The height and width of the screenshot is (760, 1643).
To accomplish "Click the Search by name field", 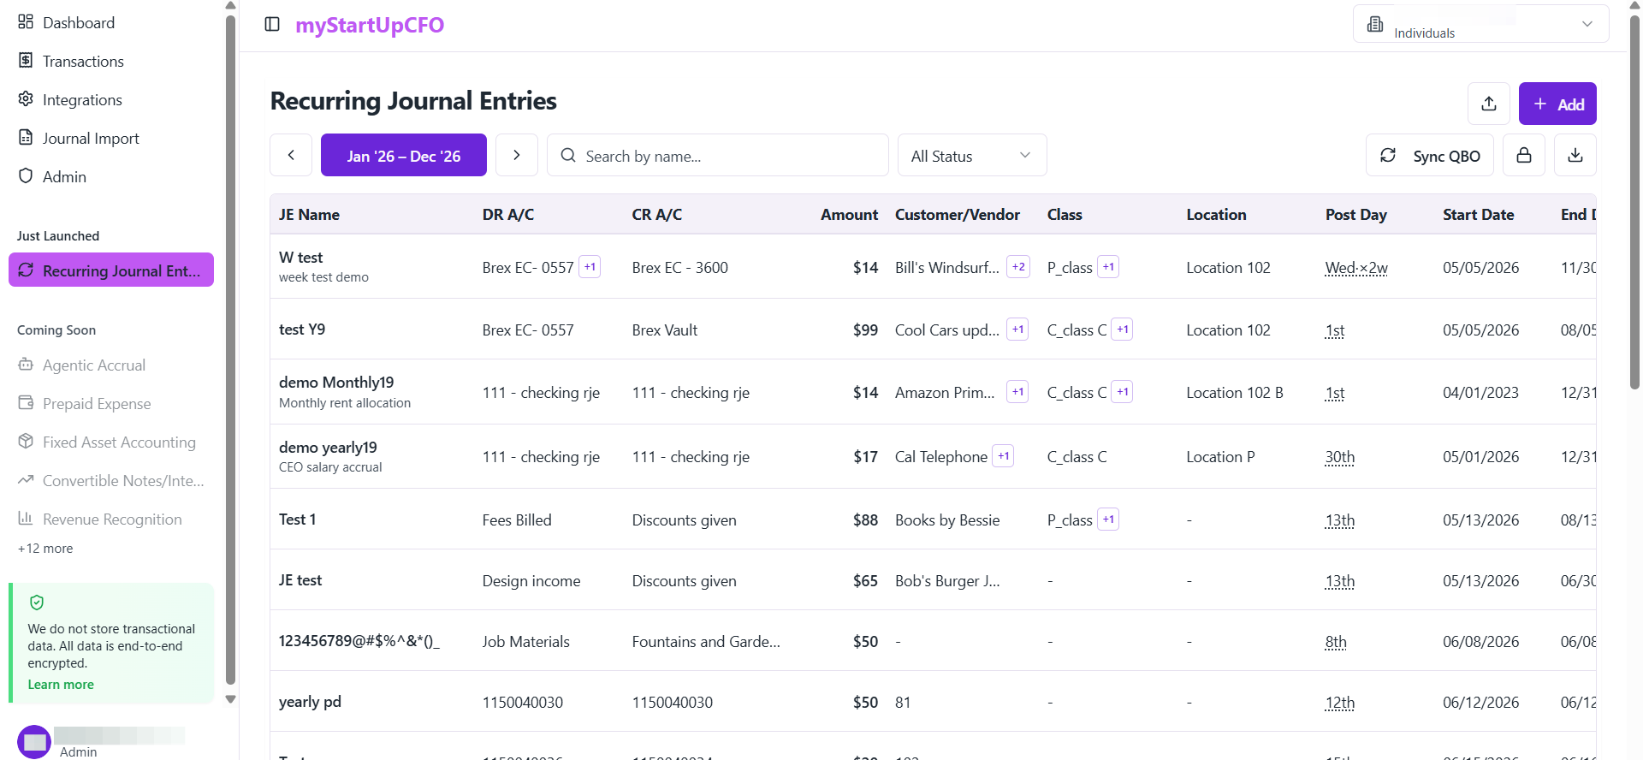I will (x=718, y=155).
